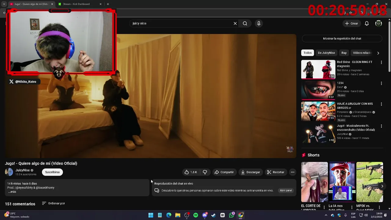Open options for La IA nos falló short

point(352,207)
